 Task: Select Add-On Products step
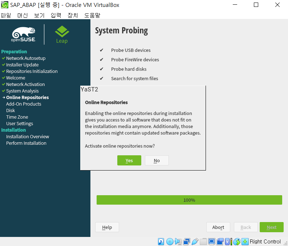(x=24, y=104)
